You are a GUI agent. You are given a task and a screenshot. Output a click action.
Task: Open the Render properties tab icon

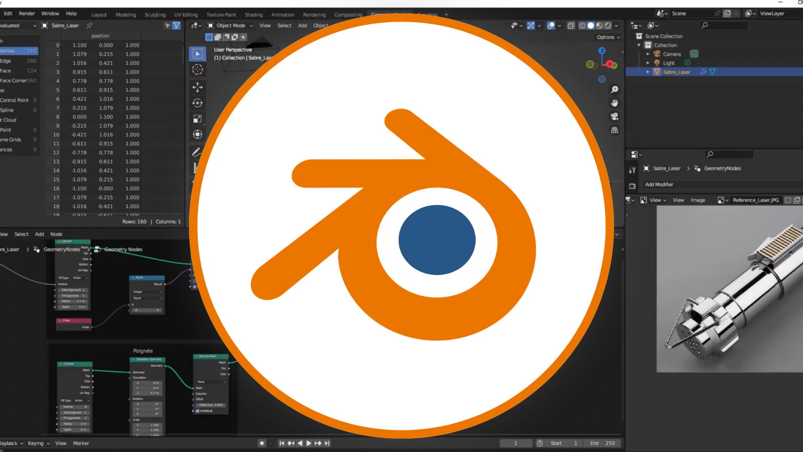tap(632, 186)
